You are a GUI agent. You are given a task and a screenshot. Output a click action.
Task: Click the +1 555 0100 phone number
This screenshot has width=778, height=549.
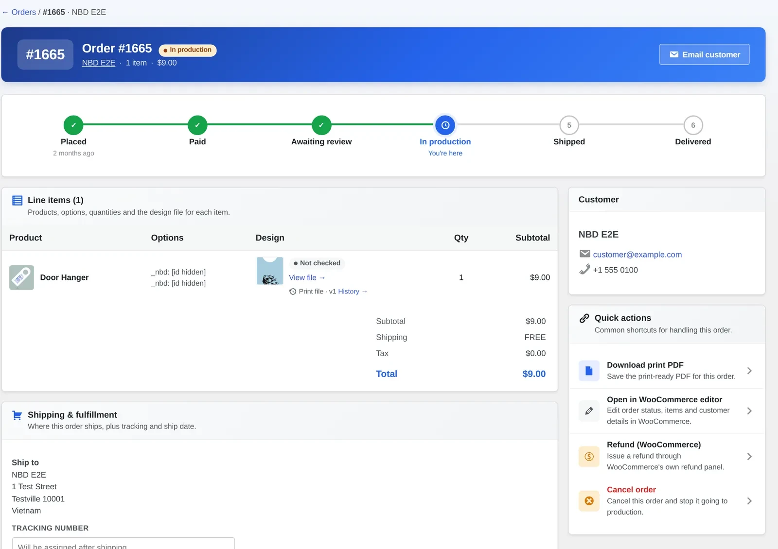click(x=615, y=270)
